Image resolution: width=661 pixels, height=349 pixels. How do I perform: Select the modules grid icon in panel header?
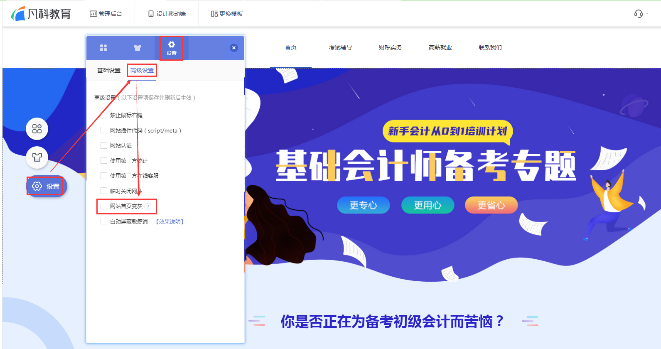103,48
